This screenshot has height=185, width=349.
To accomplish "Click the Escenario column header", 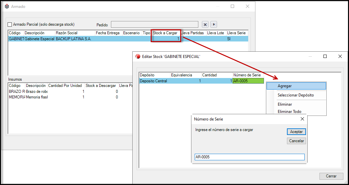I will point(132,33).
